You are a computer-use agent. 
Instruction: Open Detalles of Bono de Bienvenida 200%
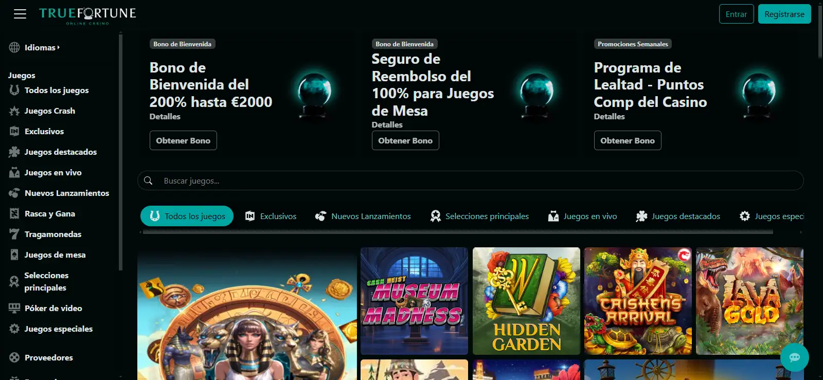(165, 117)
